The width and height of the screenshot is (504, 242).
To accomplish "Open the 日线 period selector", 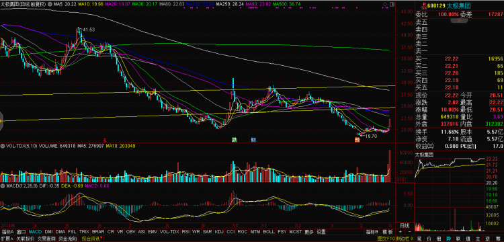I will click(405, 226).
